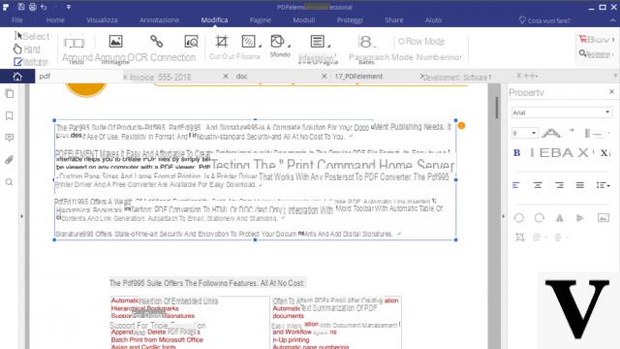Switch to the Visualizza tab
Image resolution: width=620 pixels, height=349 pixels.
[102, 19]
